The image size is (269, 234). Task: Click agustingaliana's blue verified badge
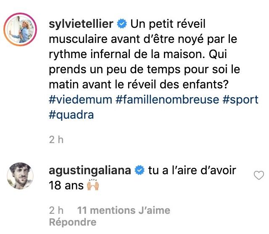coord(140,170)
